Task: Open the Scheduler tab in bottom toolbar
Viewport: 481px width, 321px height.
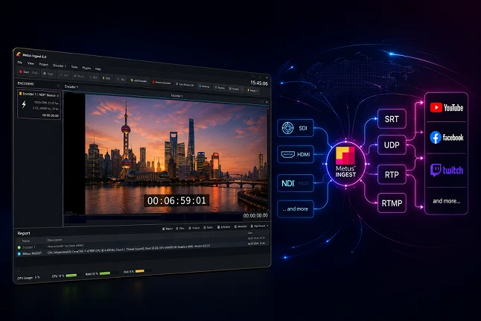Action: pyautogui.click(x=223, y=227)
